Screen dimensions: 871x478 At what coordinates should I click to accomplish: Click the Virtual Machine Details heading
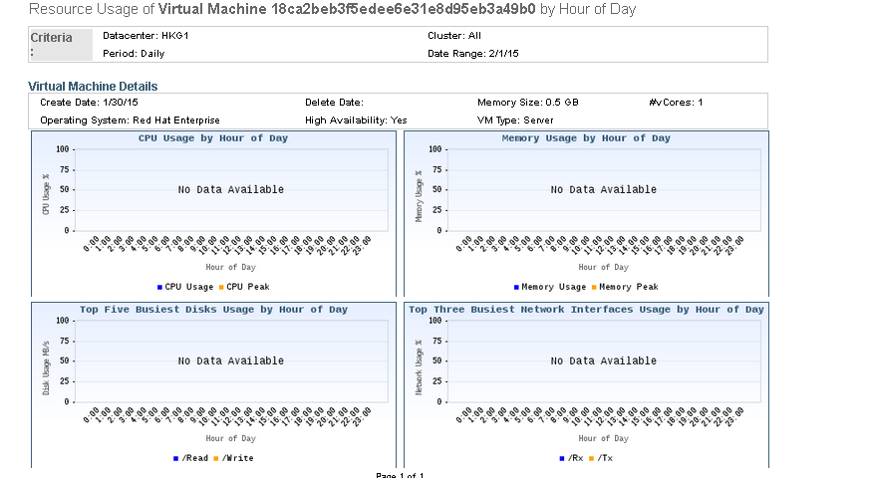(93, 87)
